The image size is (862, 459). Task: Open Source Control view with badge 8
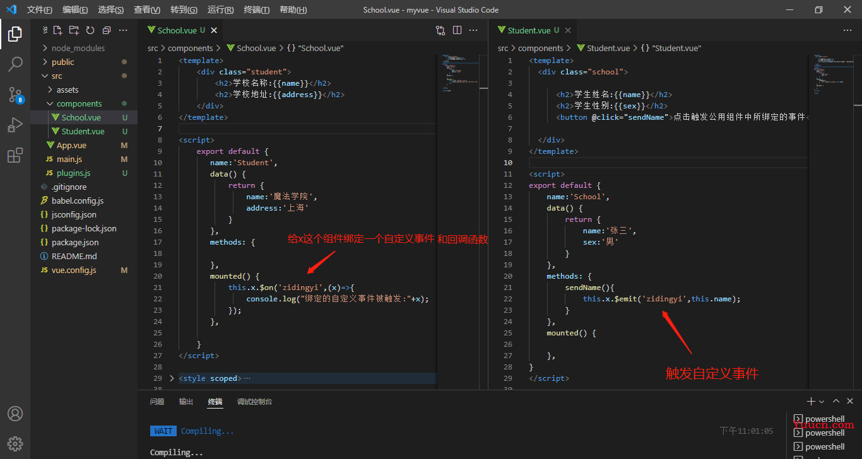[15, 95]
